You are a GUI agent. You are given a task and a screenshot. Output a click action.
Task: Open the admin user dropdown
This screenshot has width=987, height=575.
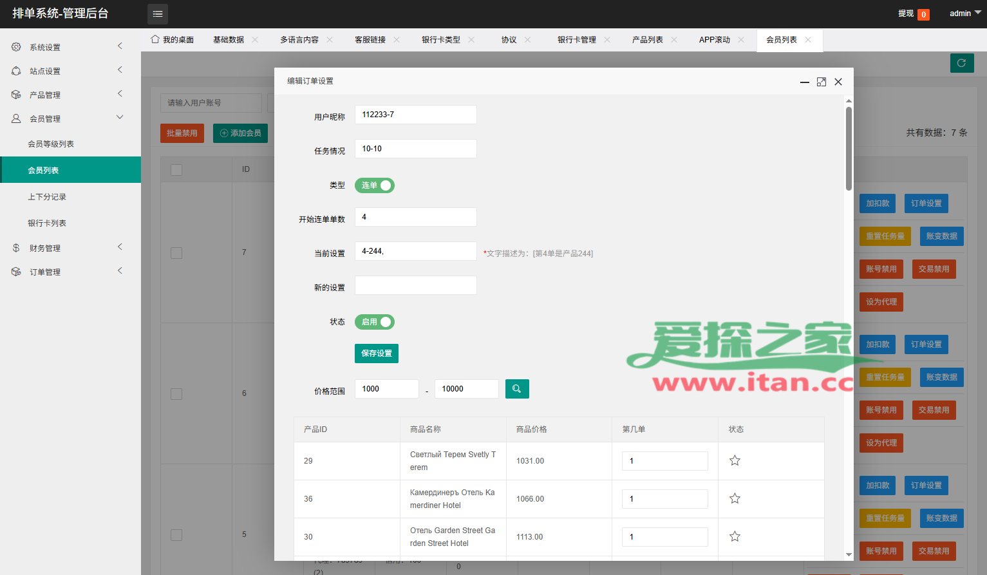click(964, 14)
